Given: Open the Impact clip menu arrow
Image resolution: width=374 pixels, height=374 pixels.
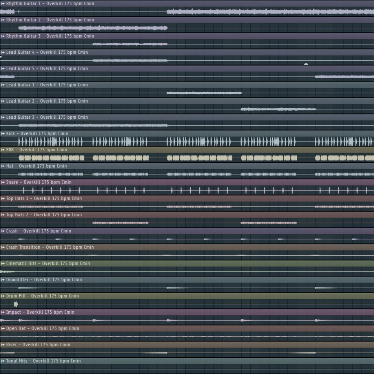Looking at the screenshot, I should (3, 312).
